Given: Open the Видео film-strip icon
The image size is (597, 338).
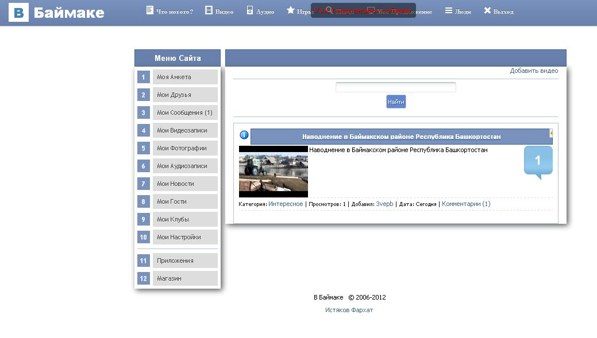Looking at the screenshot, I should click(209, 10).
